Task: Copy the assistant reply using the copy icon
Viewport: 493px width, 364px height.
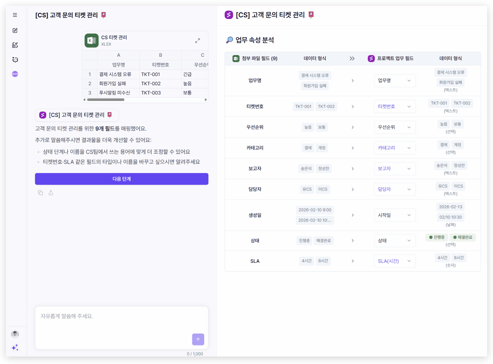Action: (x=40, y=193)
